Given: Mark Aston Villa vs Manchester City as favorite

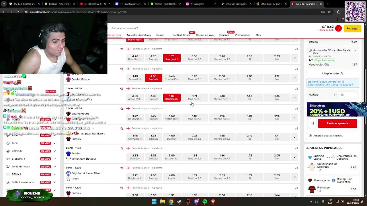Looking at the screenshot, I should (122, 89).
